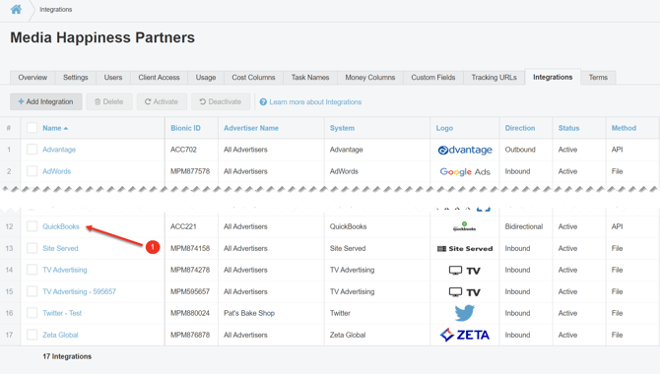Image resolution: width=660 pixels, height=374 pixels.
Task: Open the Terms tab
Action: 598,78
